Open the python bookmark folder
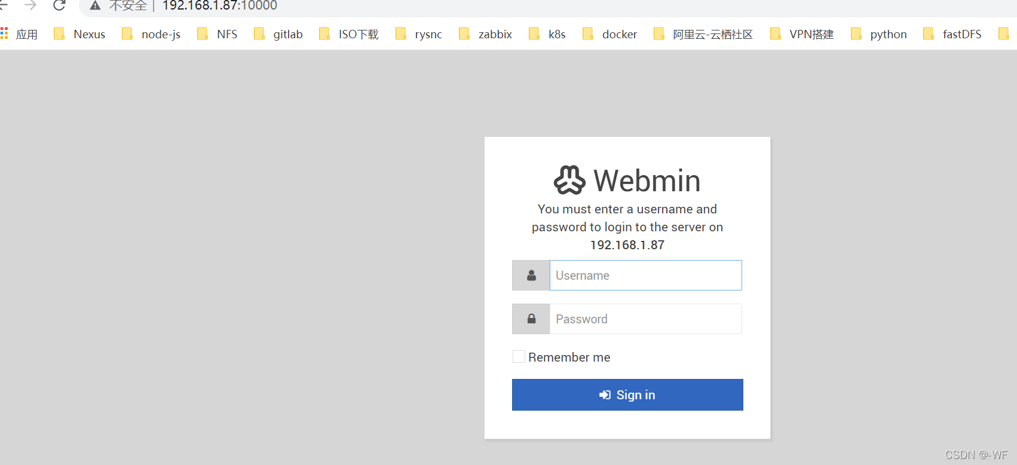 coord(879,34)
